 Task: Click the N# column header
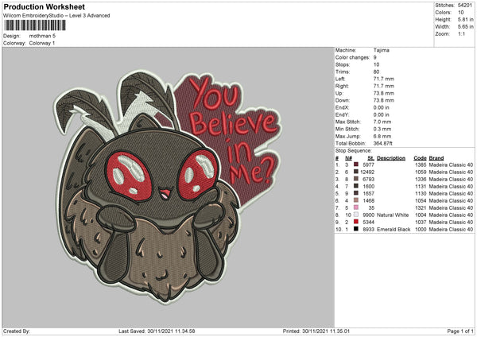pos(348,158)
